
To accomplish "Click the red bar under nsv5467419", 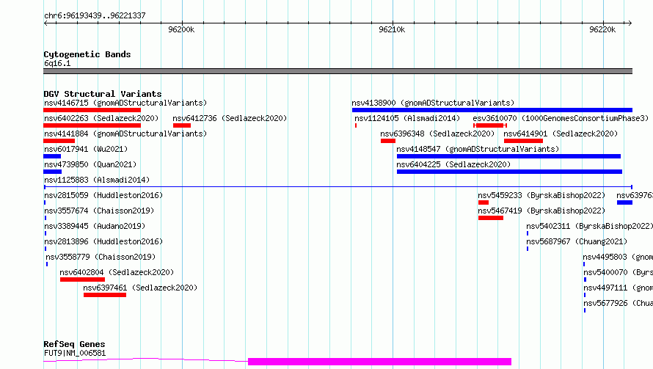I will click(491, 218).
